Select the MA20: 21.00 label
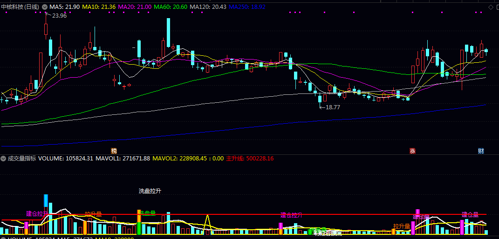 pyautogui.click(x=135, y=7)
